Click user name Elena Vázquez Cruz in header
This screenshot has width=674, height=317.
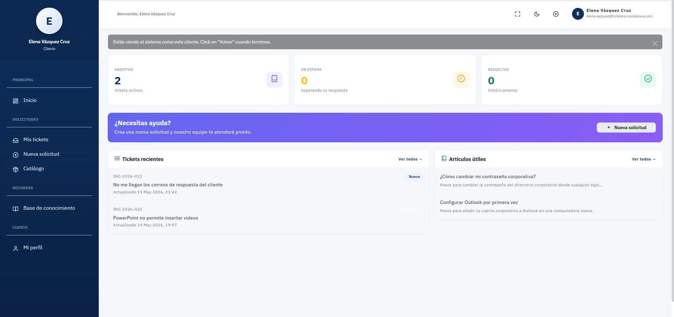point(609,11)
